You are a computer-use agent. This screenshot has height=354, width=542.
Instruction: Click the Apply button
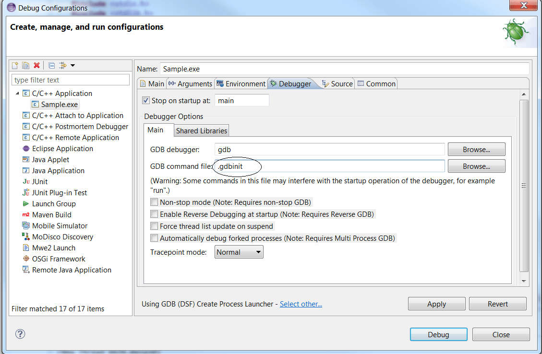point(436,304)
